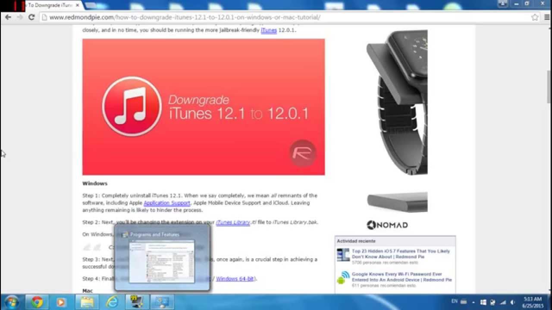Open Windows Explorer folder icon in taskbar
Screen dimensions: 552x310
pos(87,302)
